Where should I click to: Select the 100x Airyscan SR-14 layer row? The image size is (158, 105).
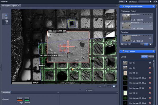[x=137, y=88]
